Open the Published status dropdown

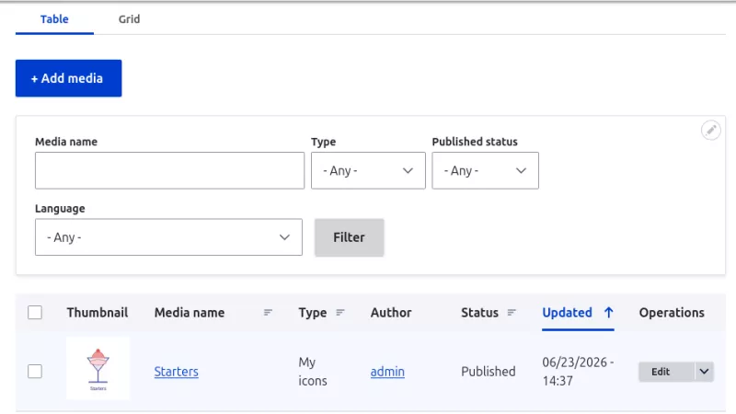pos(485,170)
